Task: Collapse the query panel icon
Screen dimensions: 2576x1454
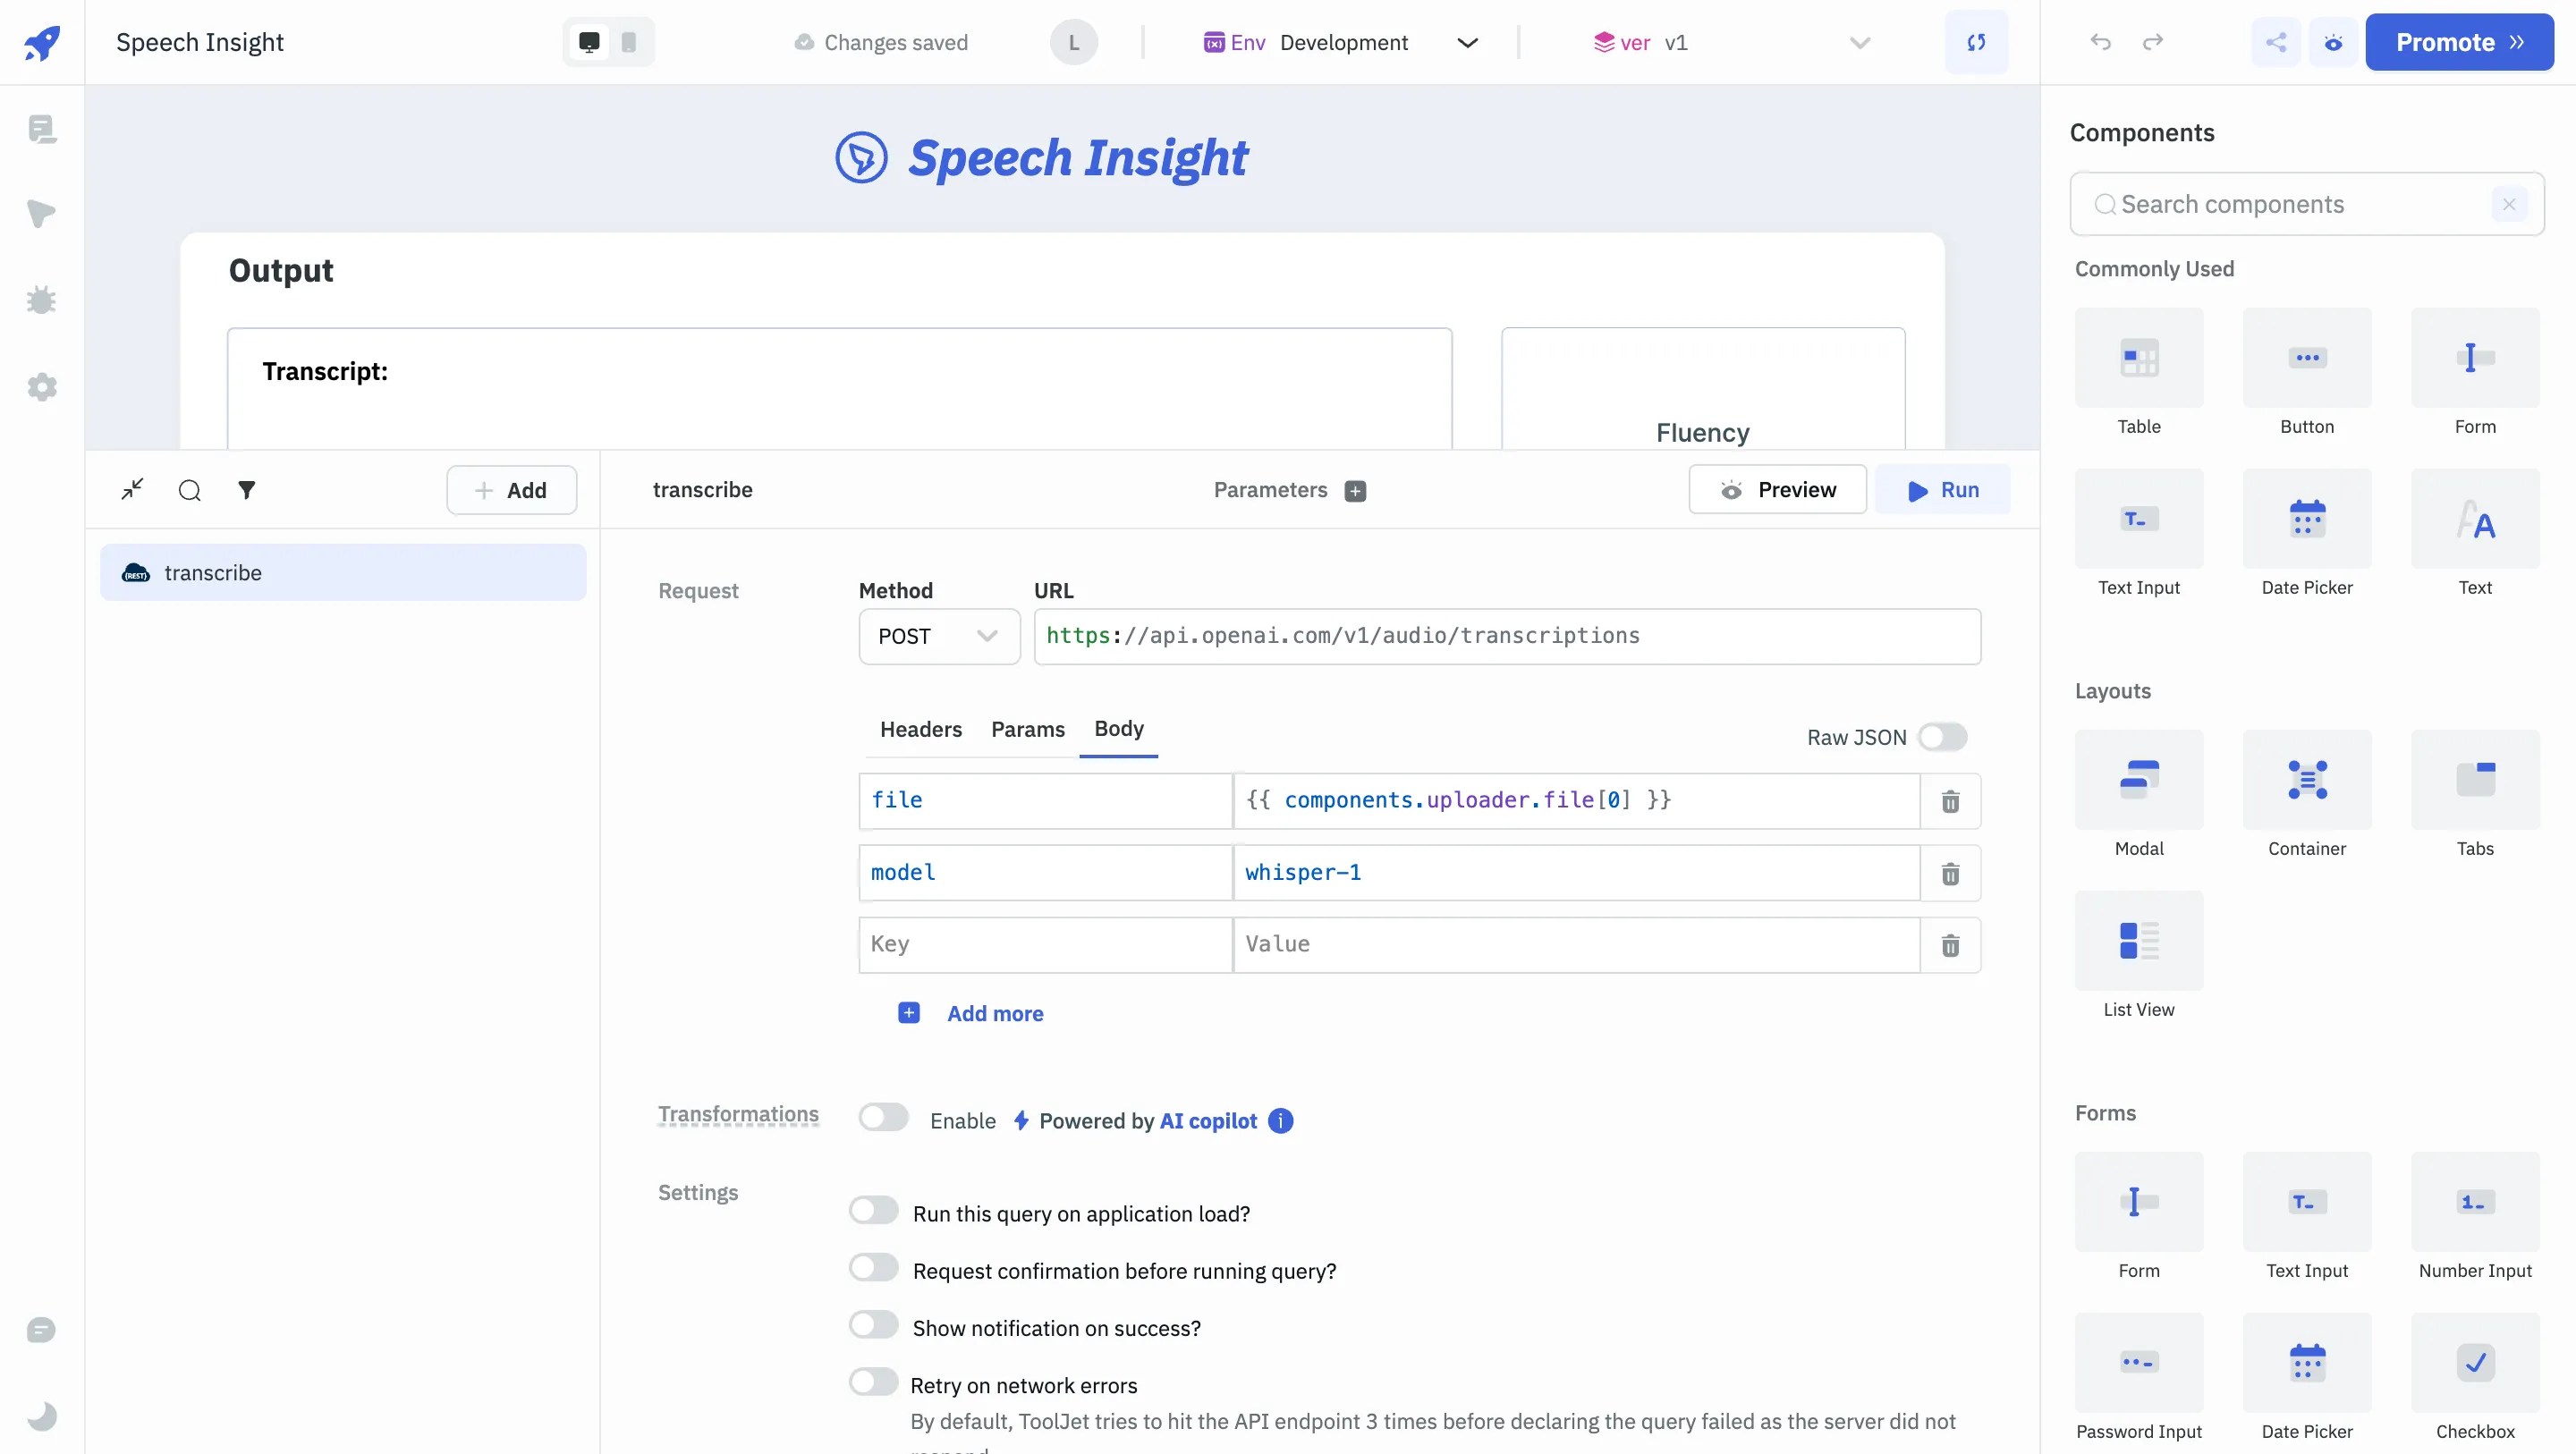Action: (x=132, y=489)
